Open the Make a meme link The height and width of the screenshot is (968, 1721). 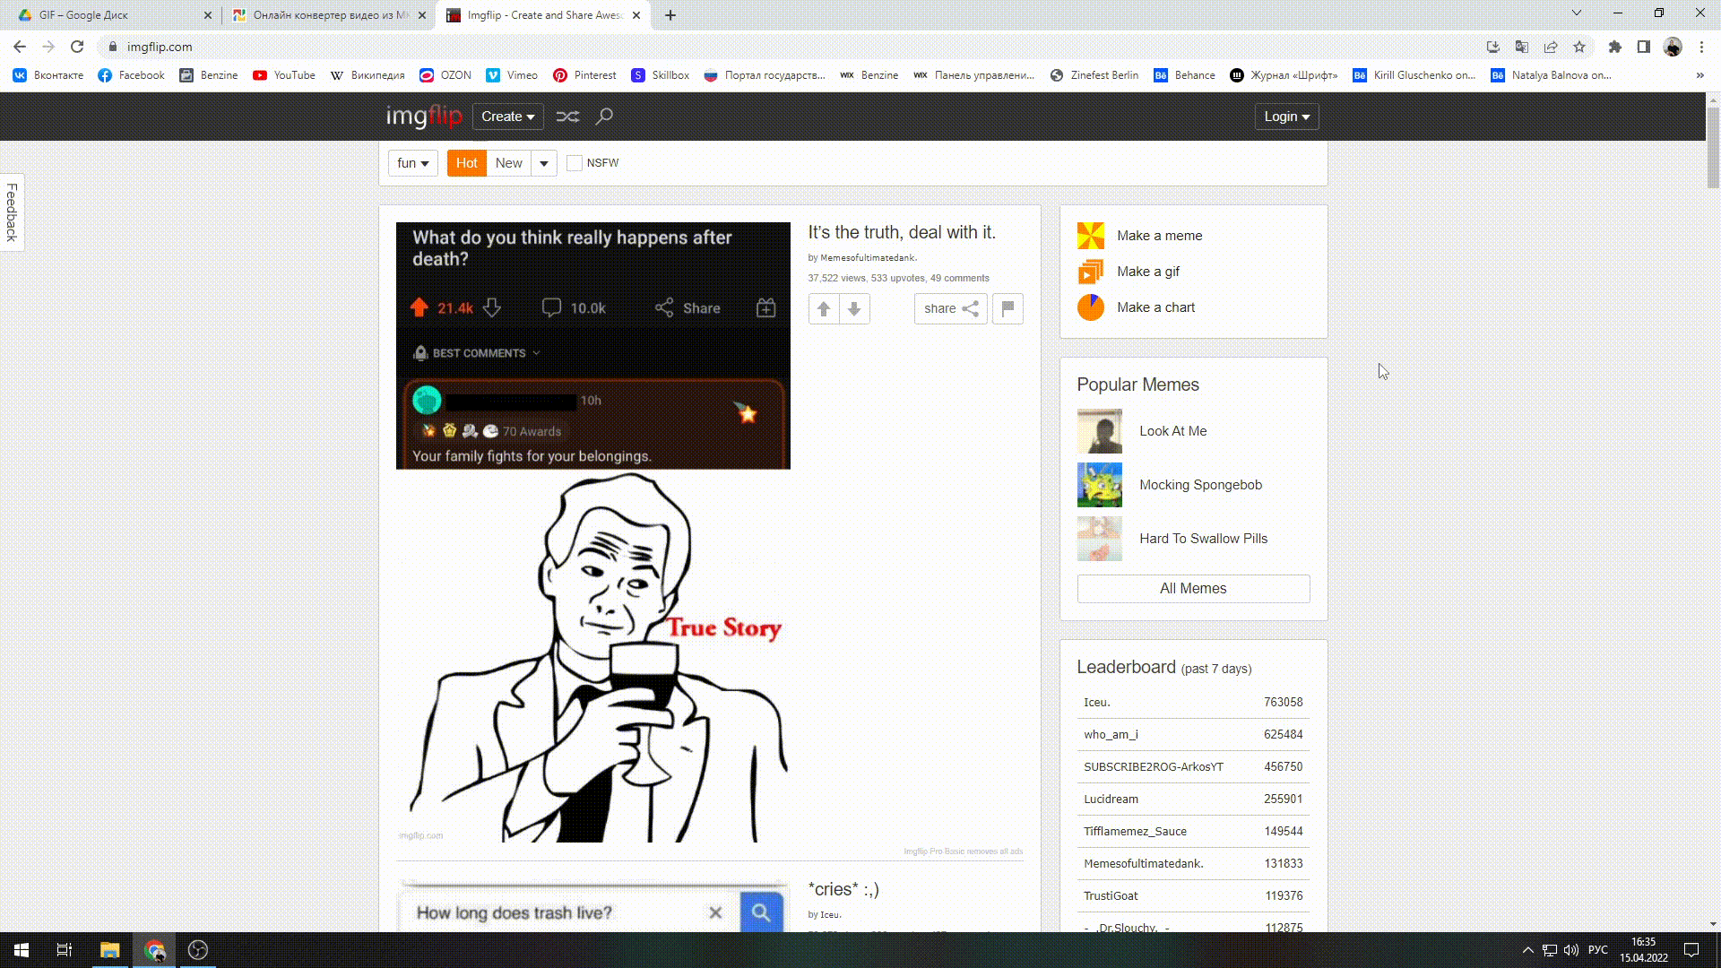pyautogui.click(x=1159, y=236)
